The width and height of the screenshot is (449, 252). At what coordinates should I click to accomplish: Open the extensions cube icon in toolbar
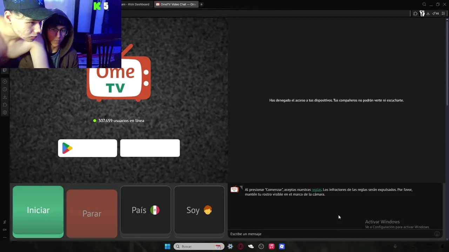coord(415,13)
